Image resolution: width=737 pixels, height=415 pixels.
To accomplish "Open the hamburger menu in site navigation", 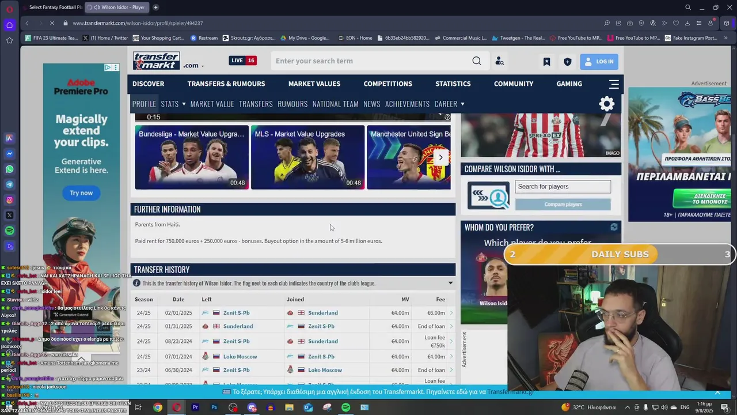I will pyautogui.click(x=614, y=84).
